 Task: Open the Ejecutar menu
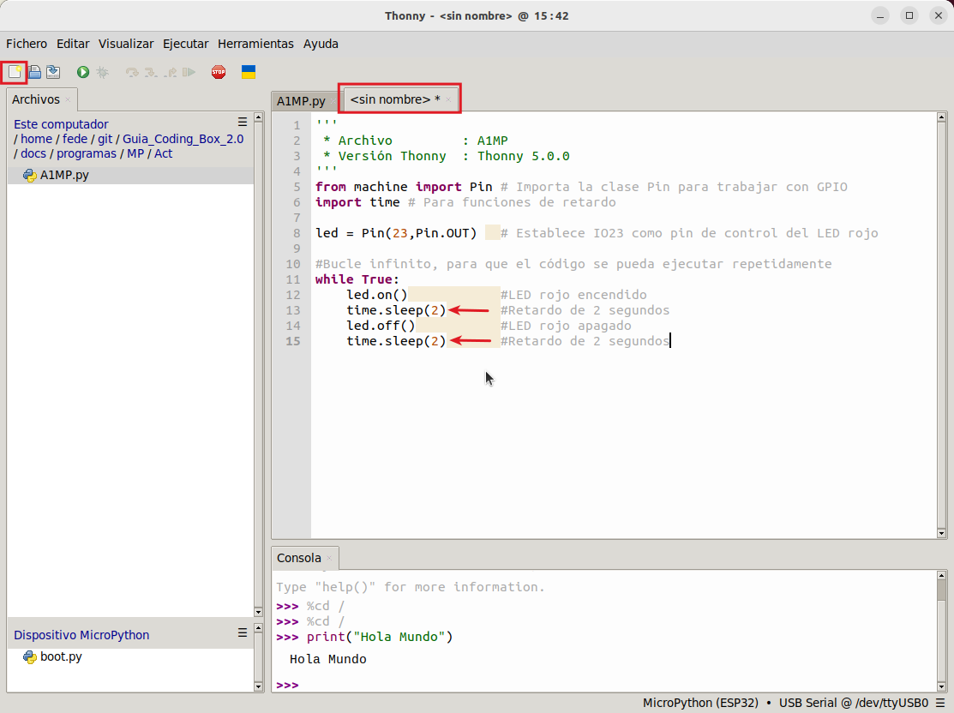click(x=185, y=44)
